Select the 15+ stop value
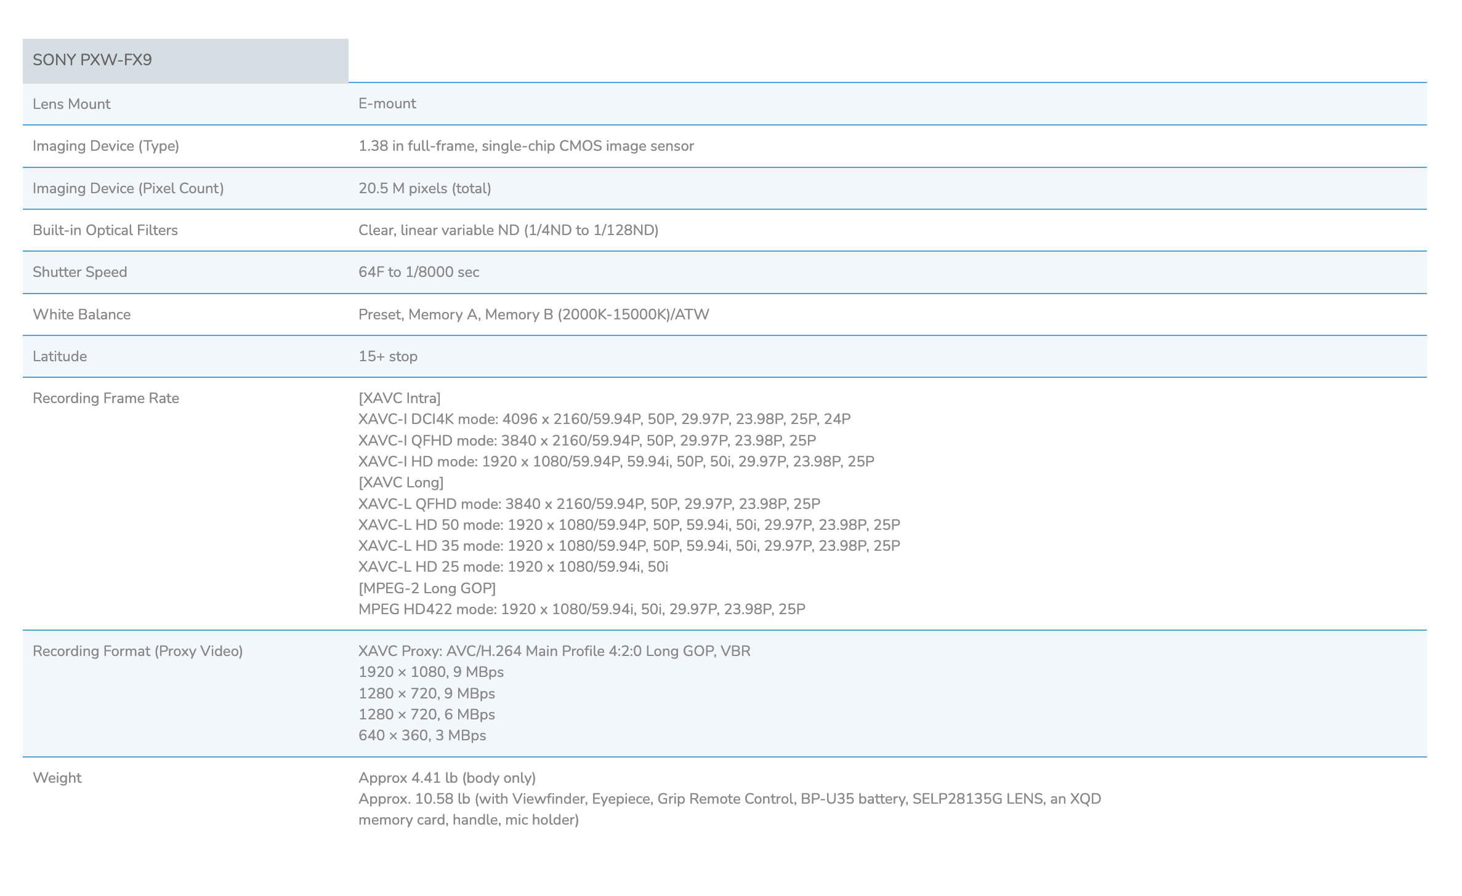1462x896 pixels. pyautogui.click(x=388, y=356)
